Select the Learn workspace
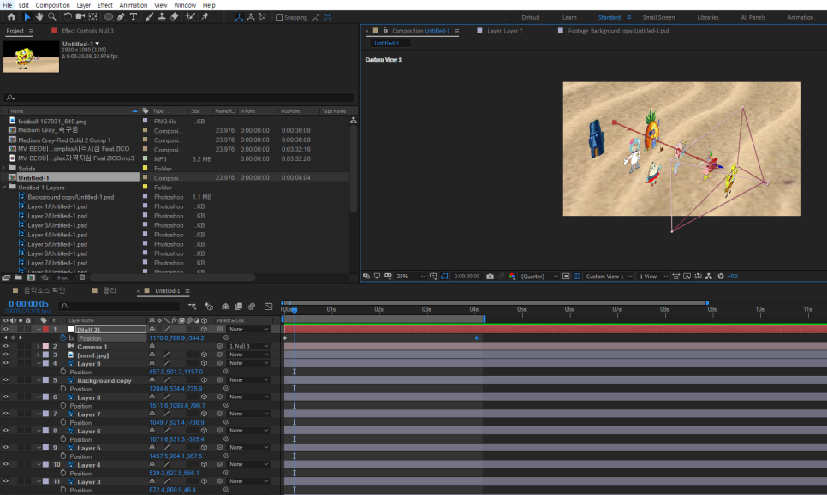This screenshot has height=495, width=827. pyautogui.click(x=569, y=17)
